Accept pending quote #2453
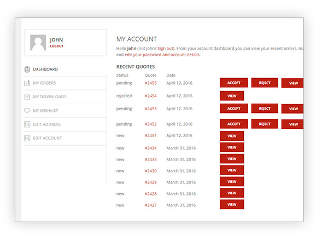Viewport: 328px width, 244px height. tap(234, 109)
